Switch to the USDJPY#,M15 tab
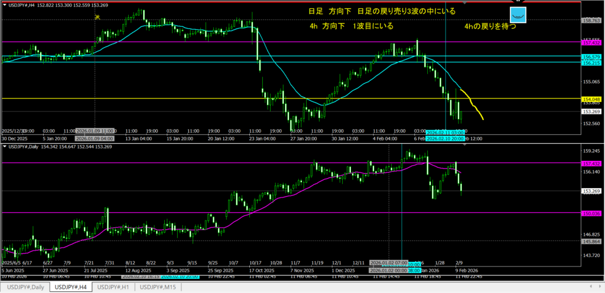Viewport: 605px width, 293px height. tap(159, 287)
